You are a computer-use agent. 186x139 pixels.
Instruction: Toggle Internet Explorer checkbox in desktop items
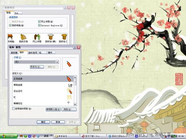(39, 25)
